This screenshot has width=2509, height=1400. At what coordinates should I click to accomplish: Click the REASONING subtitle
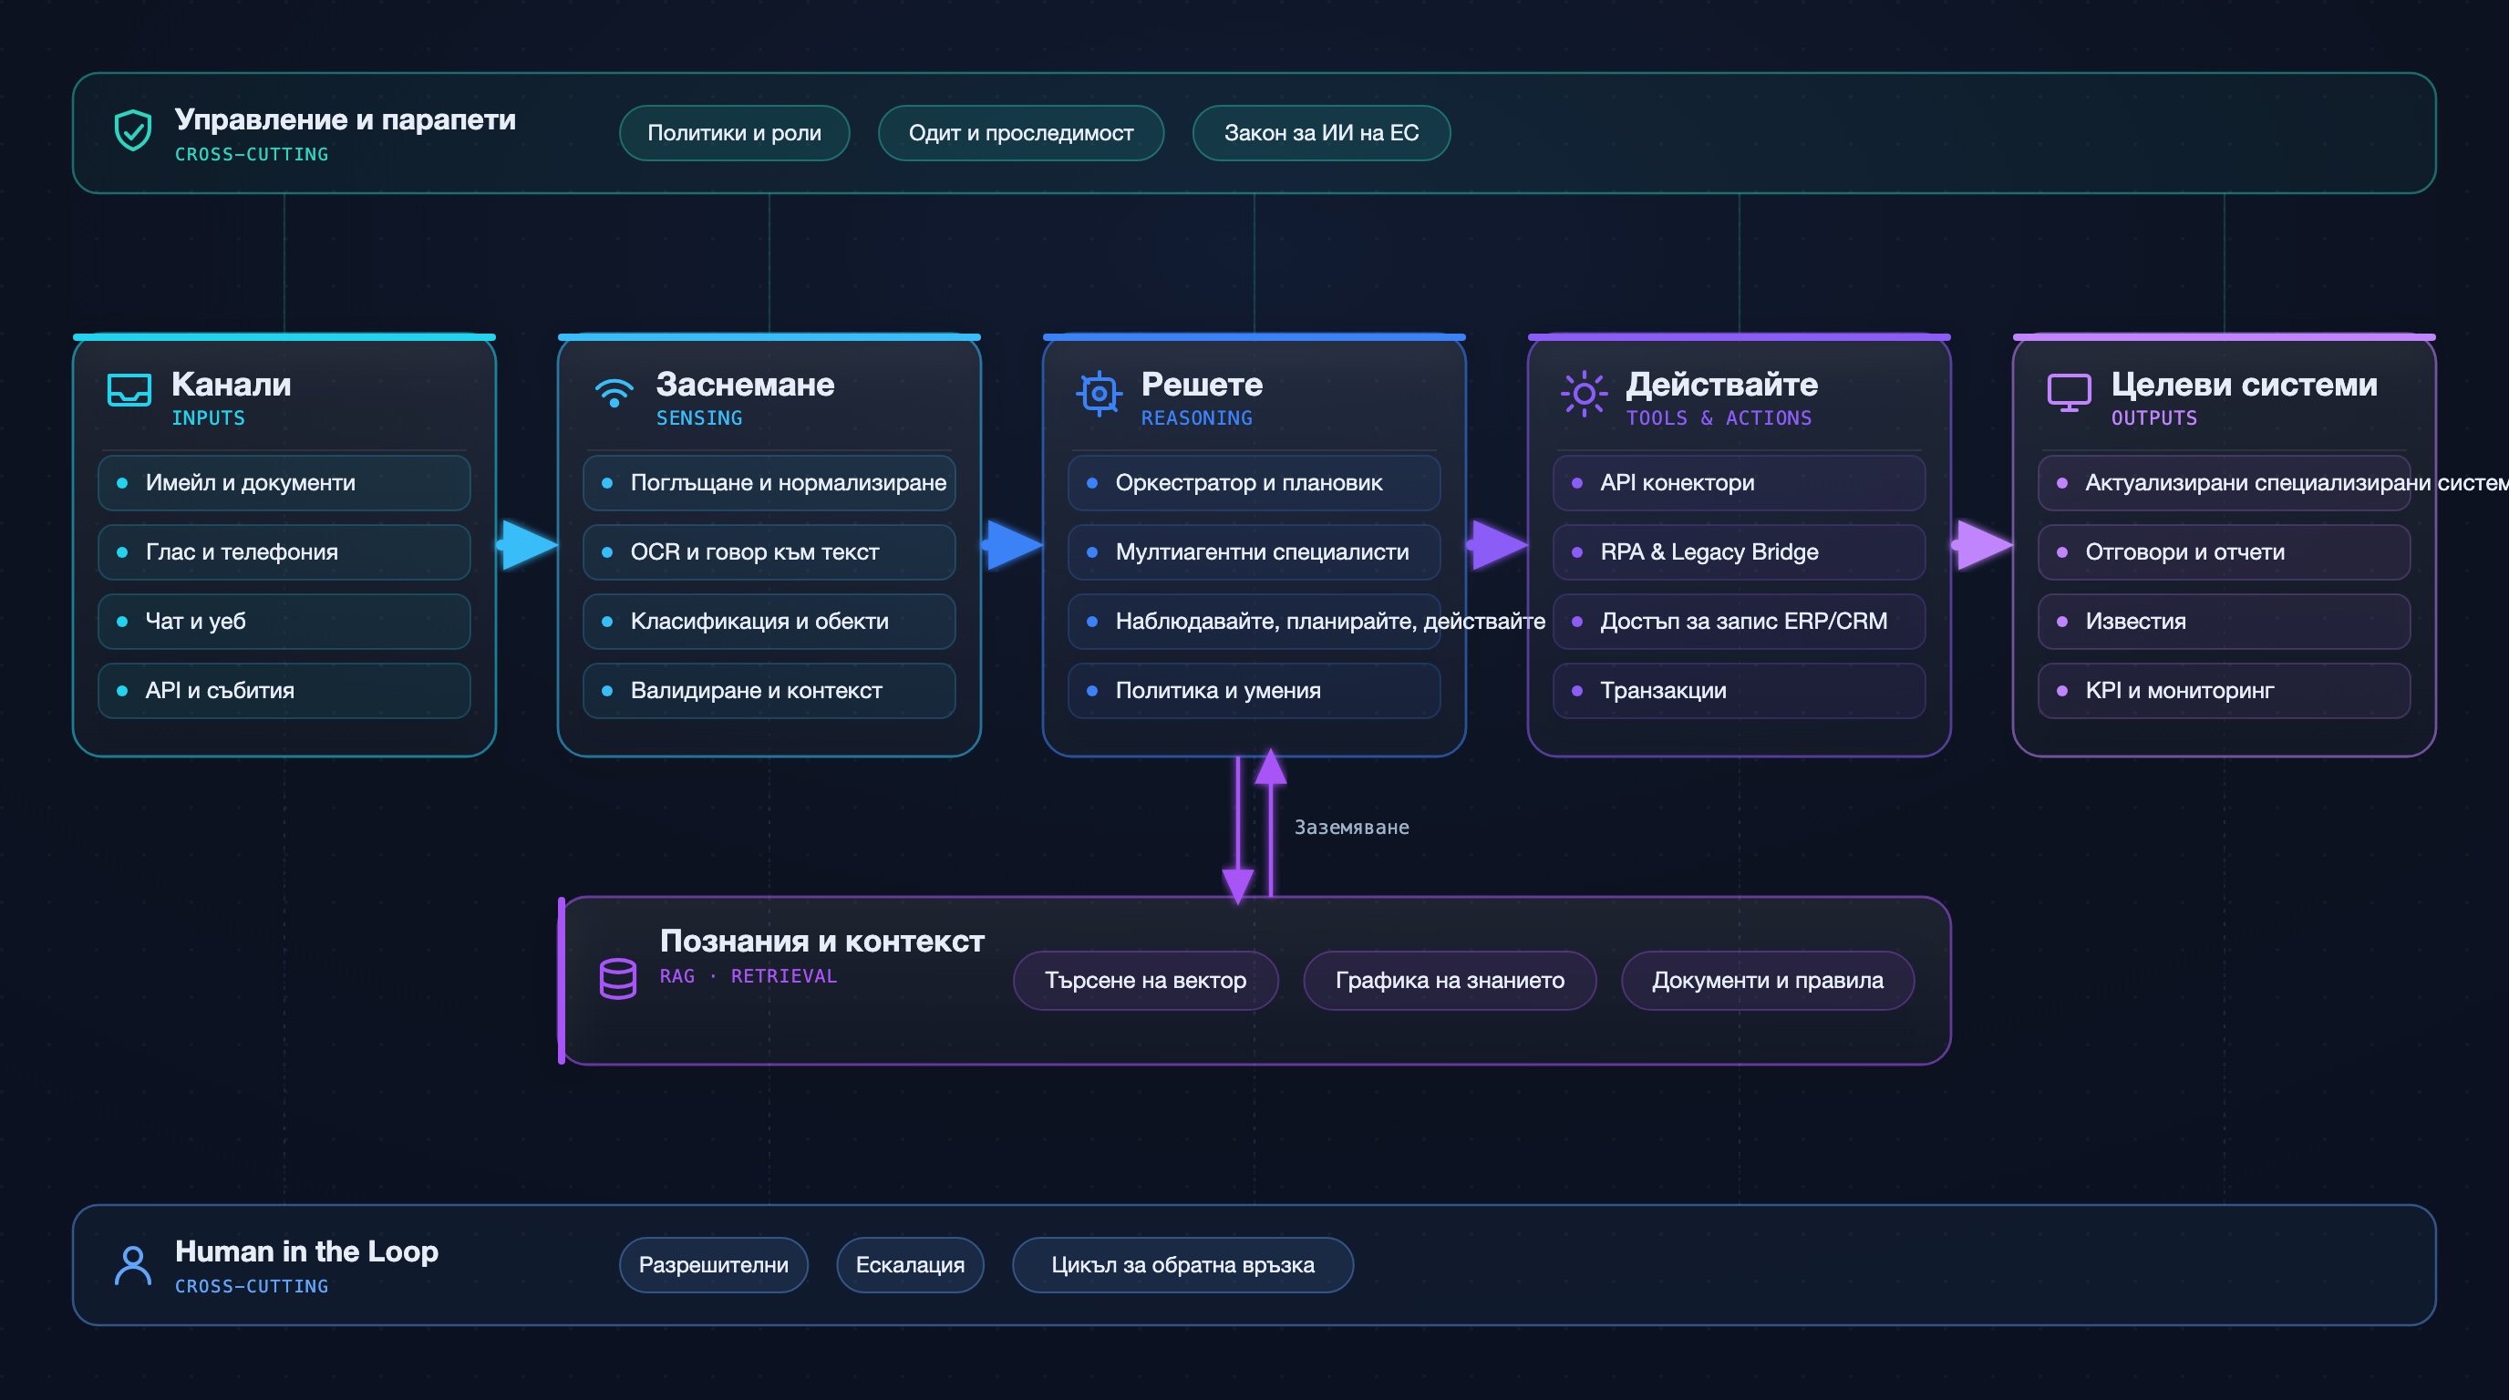[x=1197, y=417]
